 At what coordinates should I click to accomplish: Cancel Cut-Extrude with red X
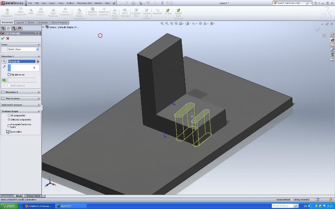[8, 38]
